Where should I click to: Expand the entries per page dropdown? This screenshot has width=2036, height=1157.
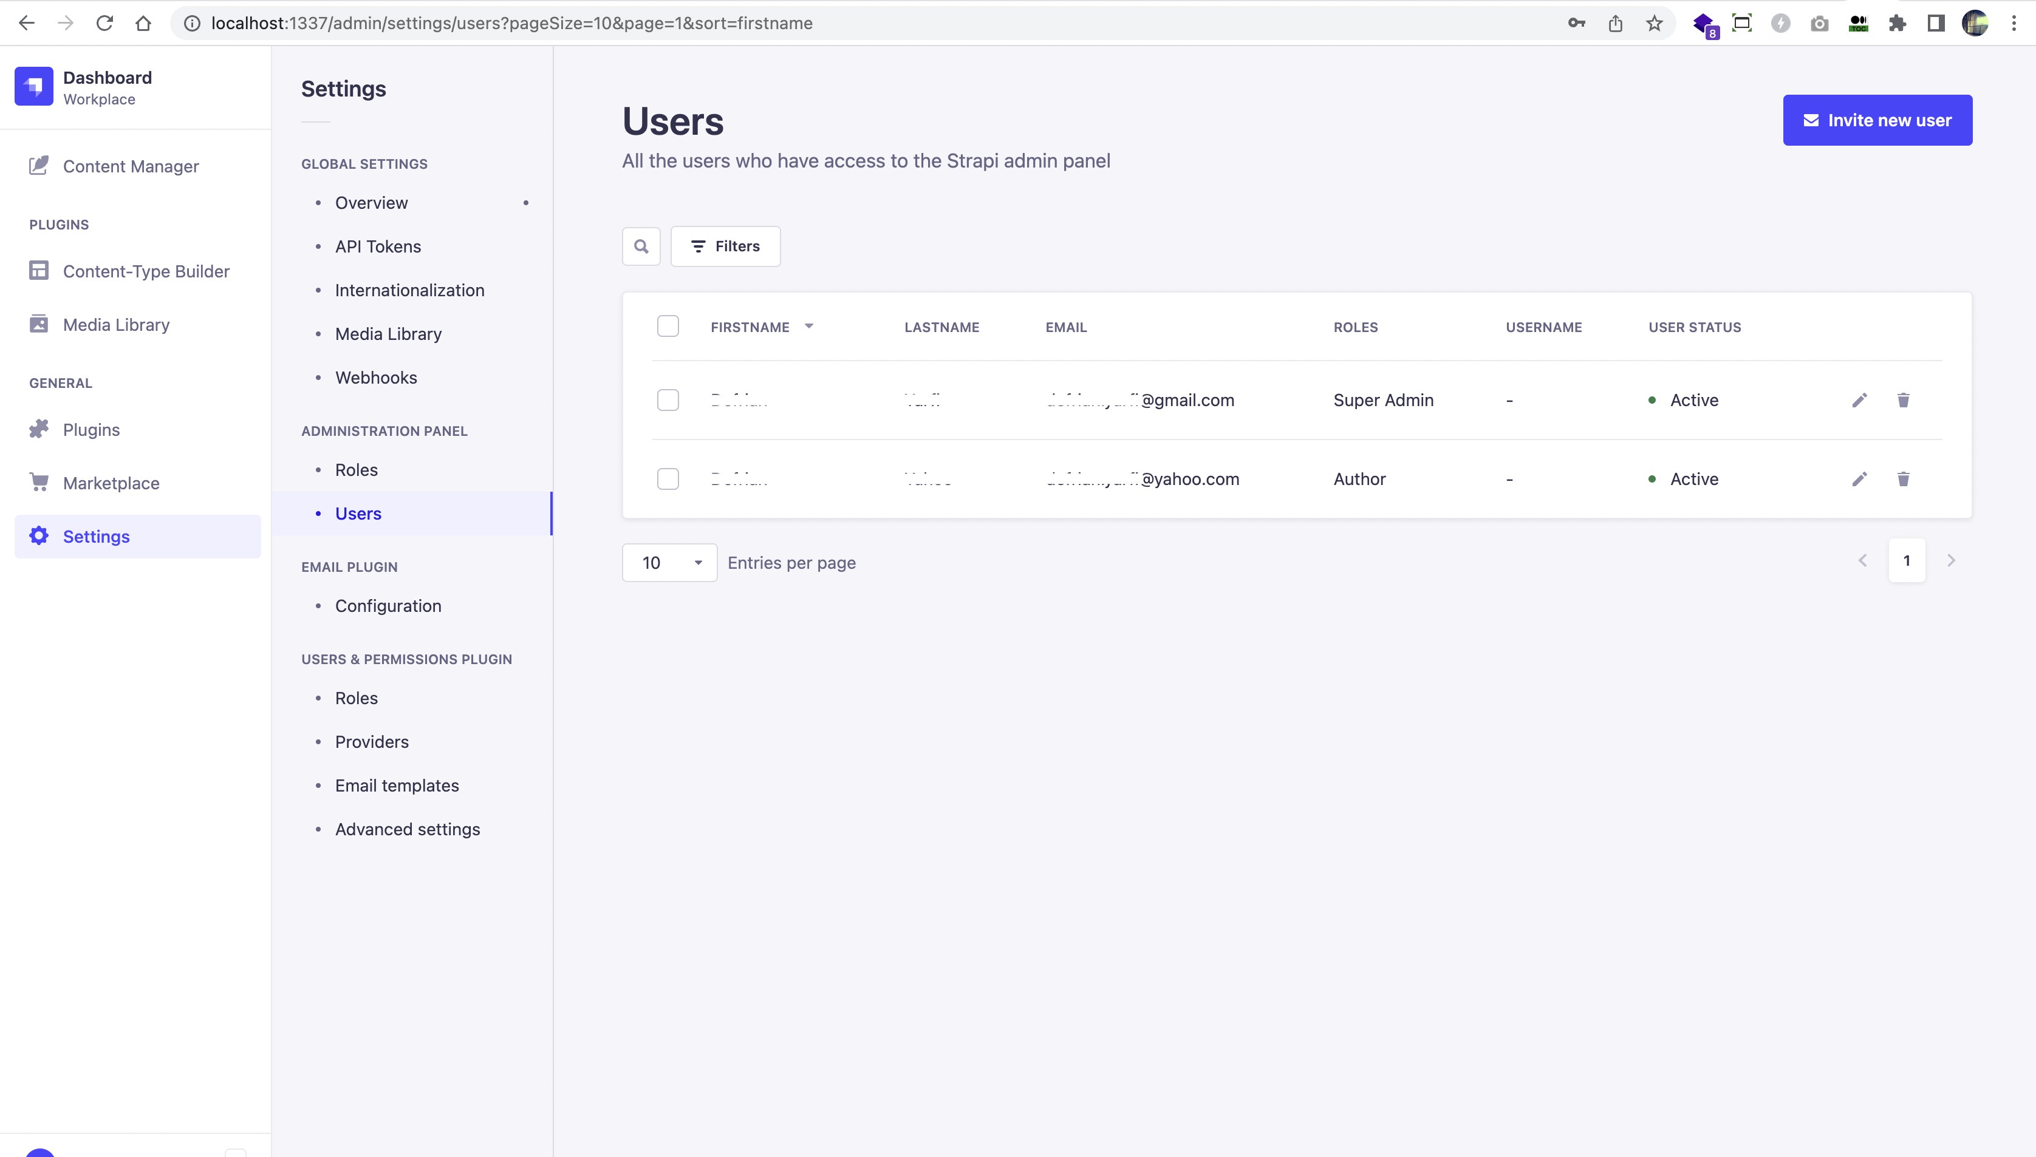tap(668, 562)
